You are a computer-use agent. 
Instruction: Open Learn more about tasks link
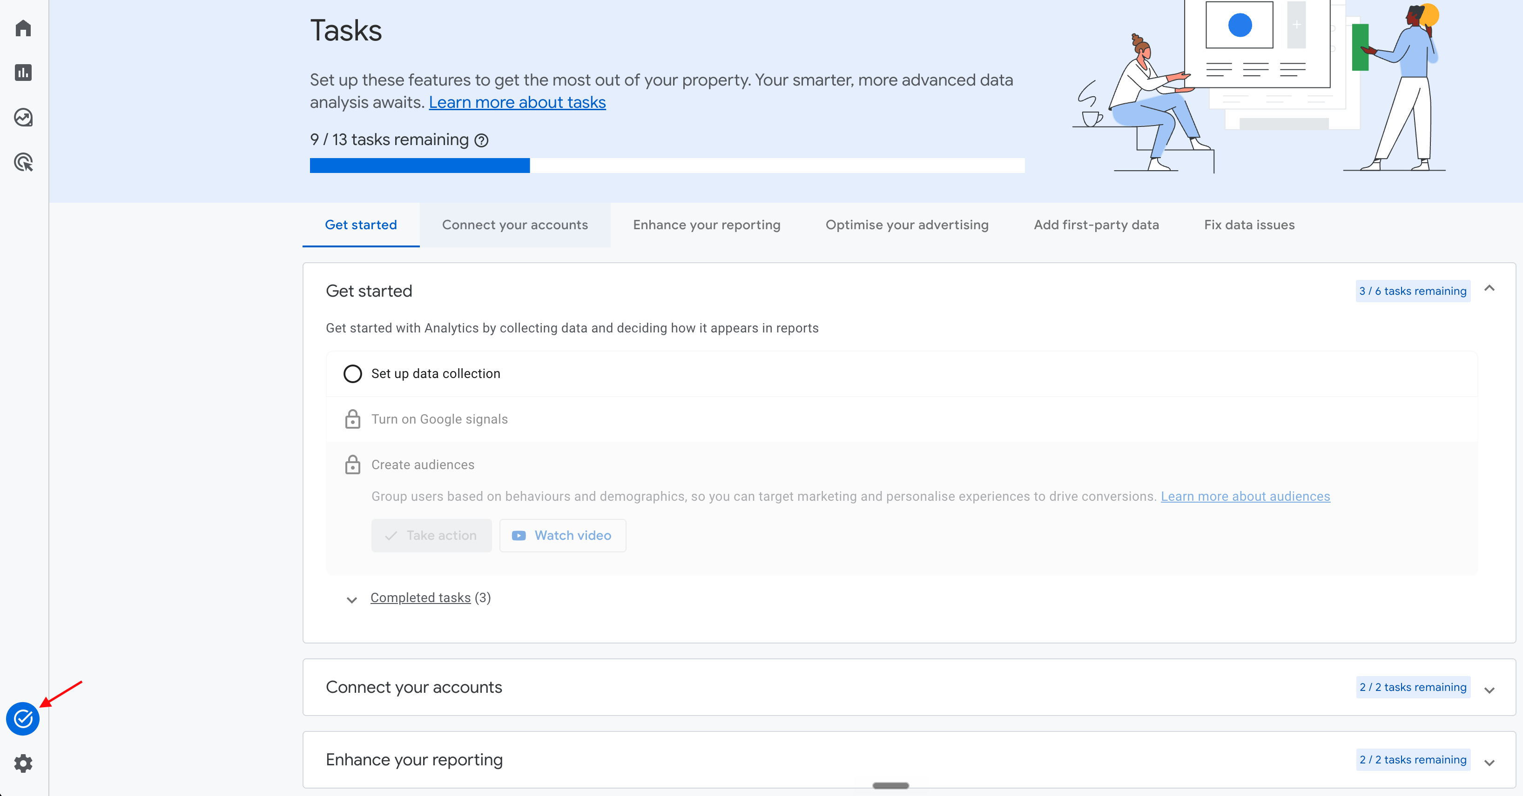tap(517, 103)
